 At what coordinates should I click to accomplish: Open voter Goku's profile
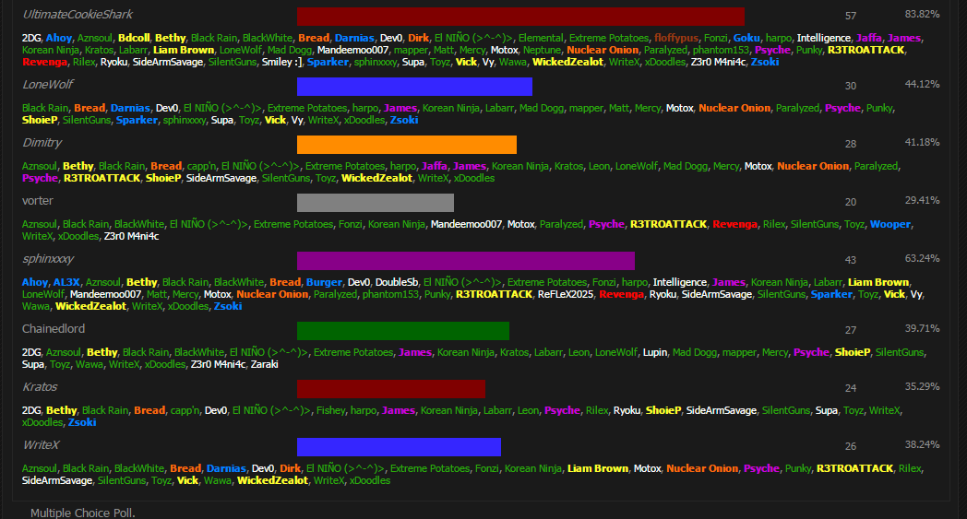746,38
